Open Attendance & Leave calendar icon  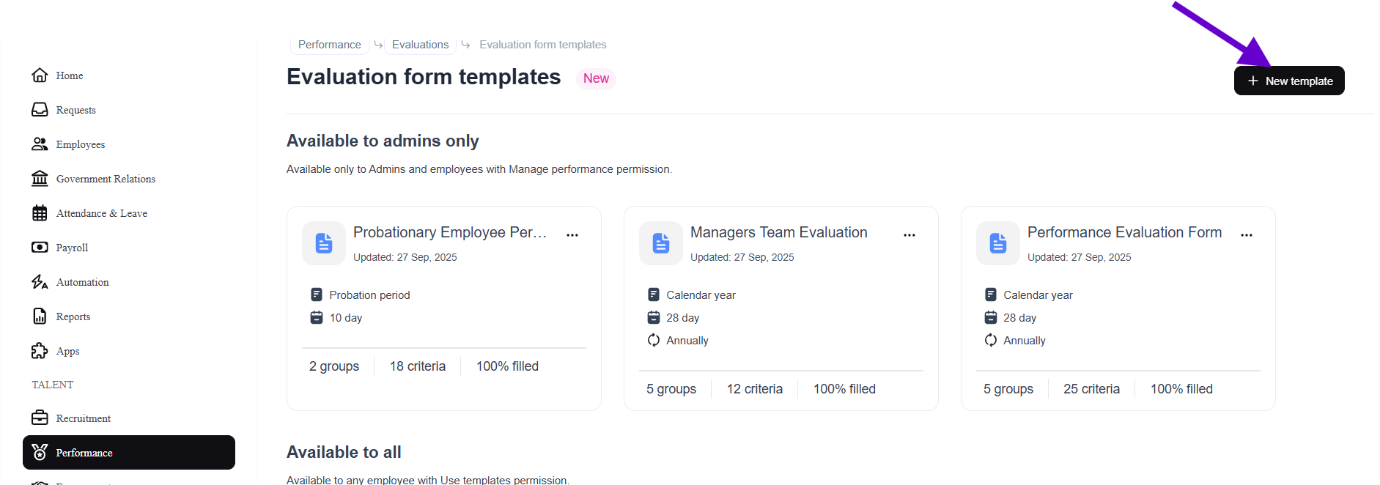(40, 213)
